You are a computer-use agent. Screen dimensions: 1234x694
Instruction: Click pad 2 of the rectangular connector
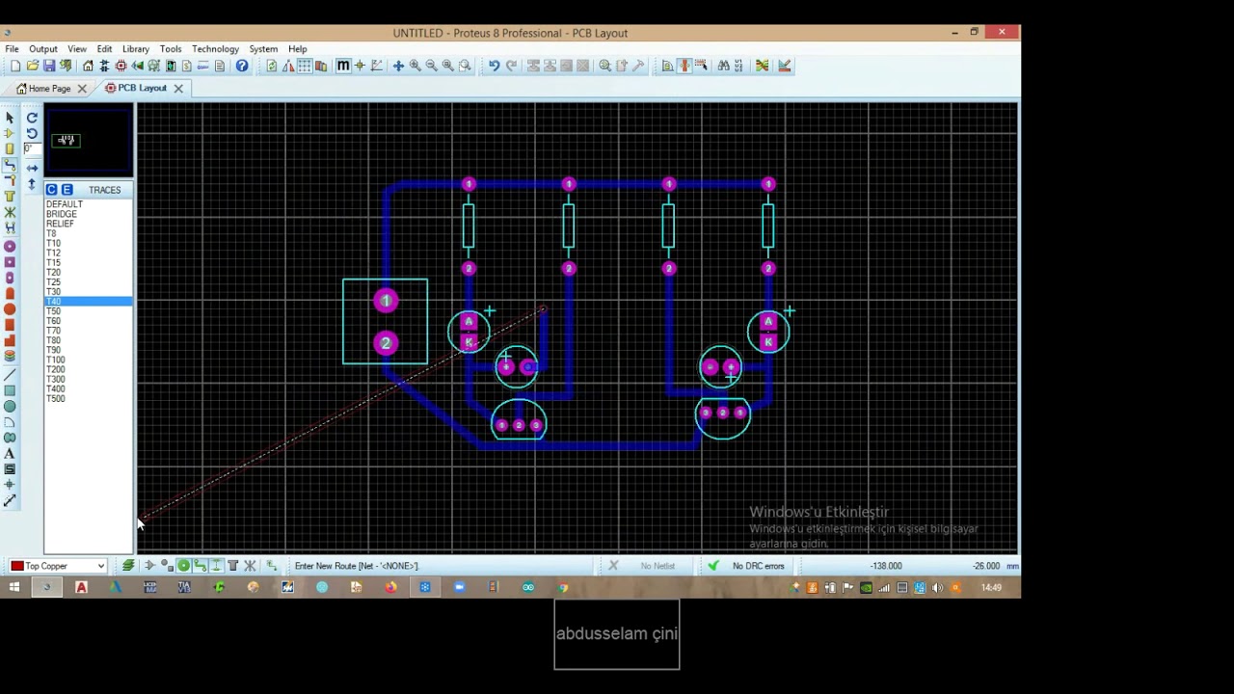coord(386,343)
